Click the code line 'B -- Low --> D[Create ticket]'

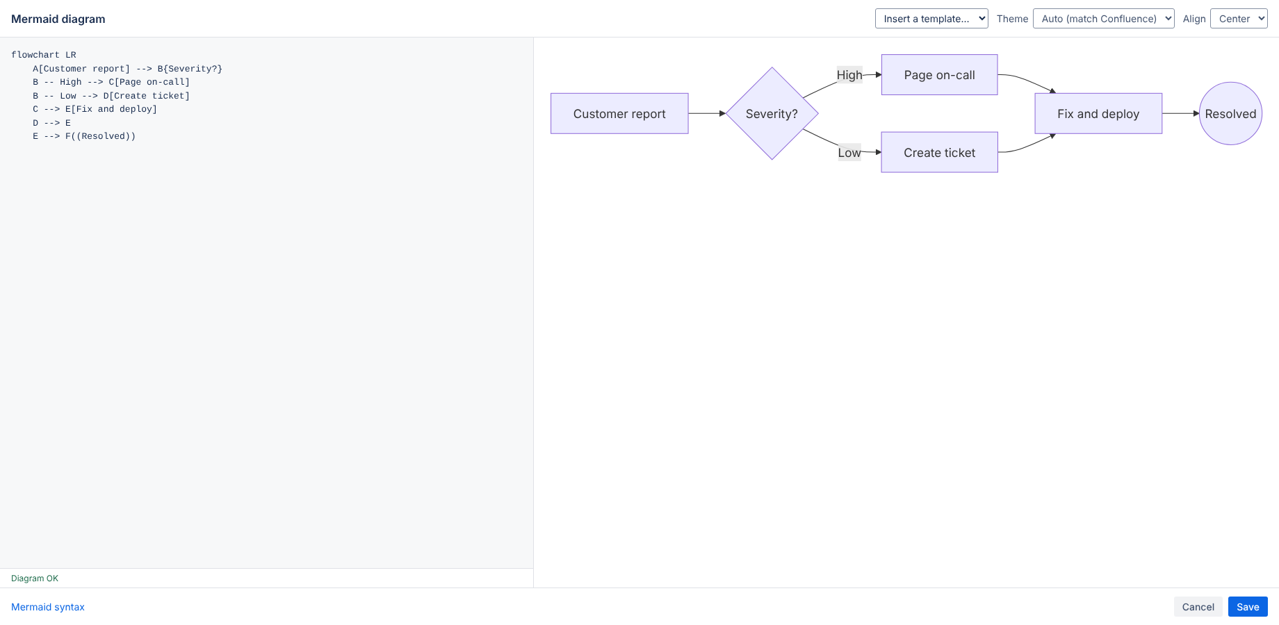[111, 96]
